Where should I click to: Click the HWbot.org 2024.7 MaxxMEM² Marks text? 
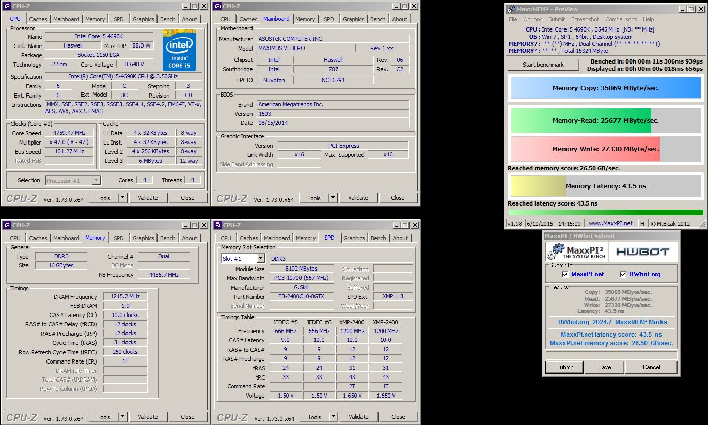[x=612, y=322]
